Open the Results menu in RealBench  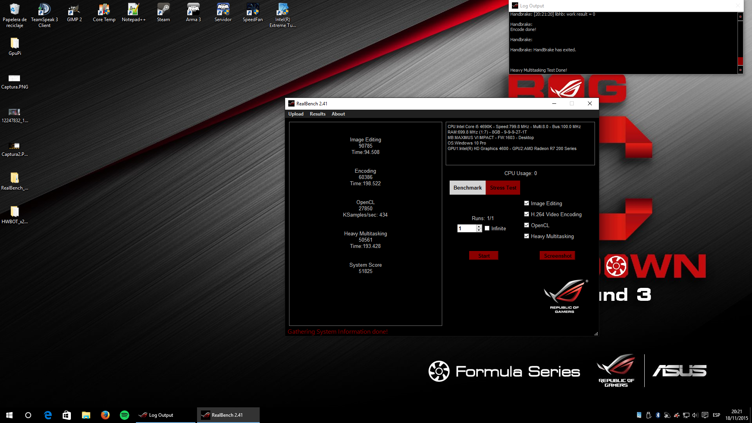(317, 114)
